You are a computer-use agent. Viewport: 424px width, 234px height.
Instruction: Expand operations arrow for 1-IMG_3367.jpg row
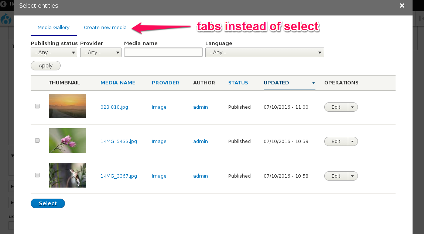(353, 176)
